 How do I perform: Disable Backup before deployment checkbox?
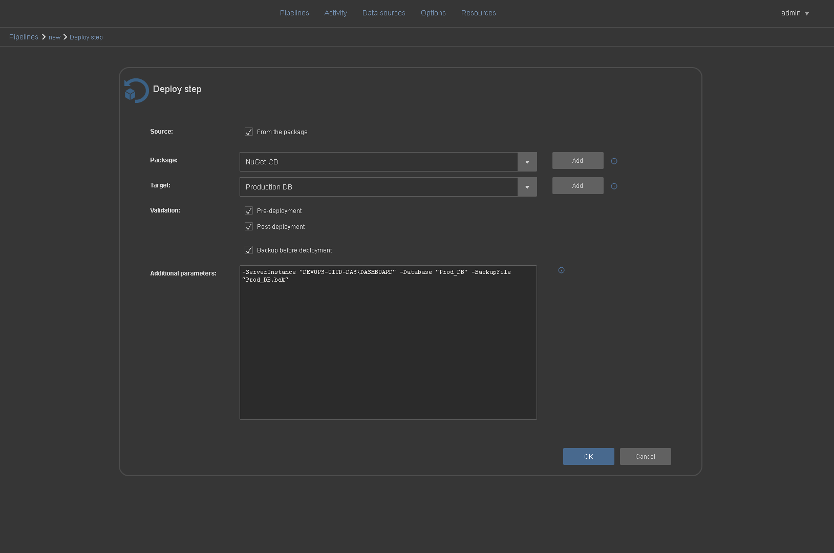click(x=249, y=250)
